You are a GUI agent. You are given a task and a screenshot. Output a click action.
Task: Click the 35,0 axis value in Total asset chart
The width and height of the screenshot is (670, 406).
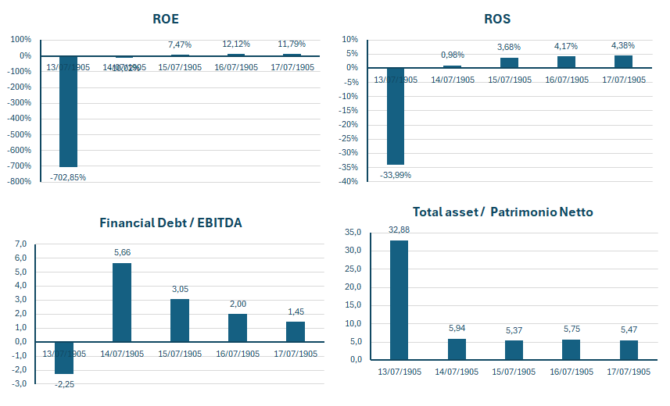tap(353, 233)
